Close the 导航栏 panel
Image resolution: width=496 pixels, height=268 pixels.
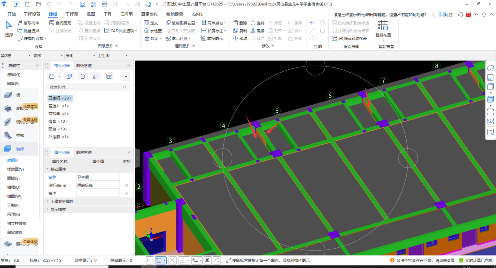pos(37,66)
